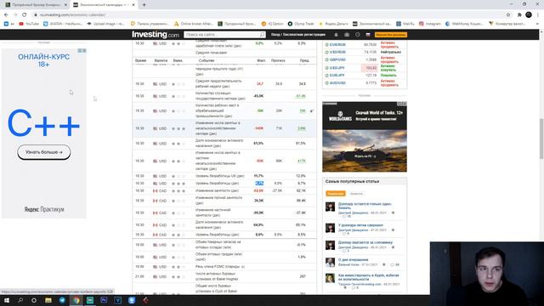
Task: Open the Chrome icon in the taskbar
Action: click(76, 300)
